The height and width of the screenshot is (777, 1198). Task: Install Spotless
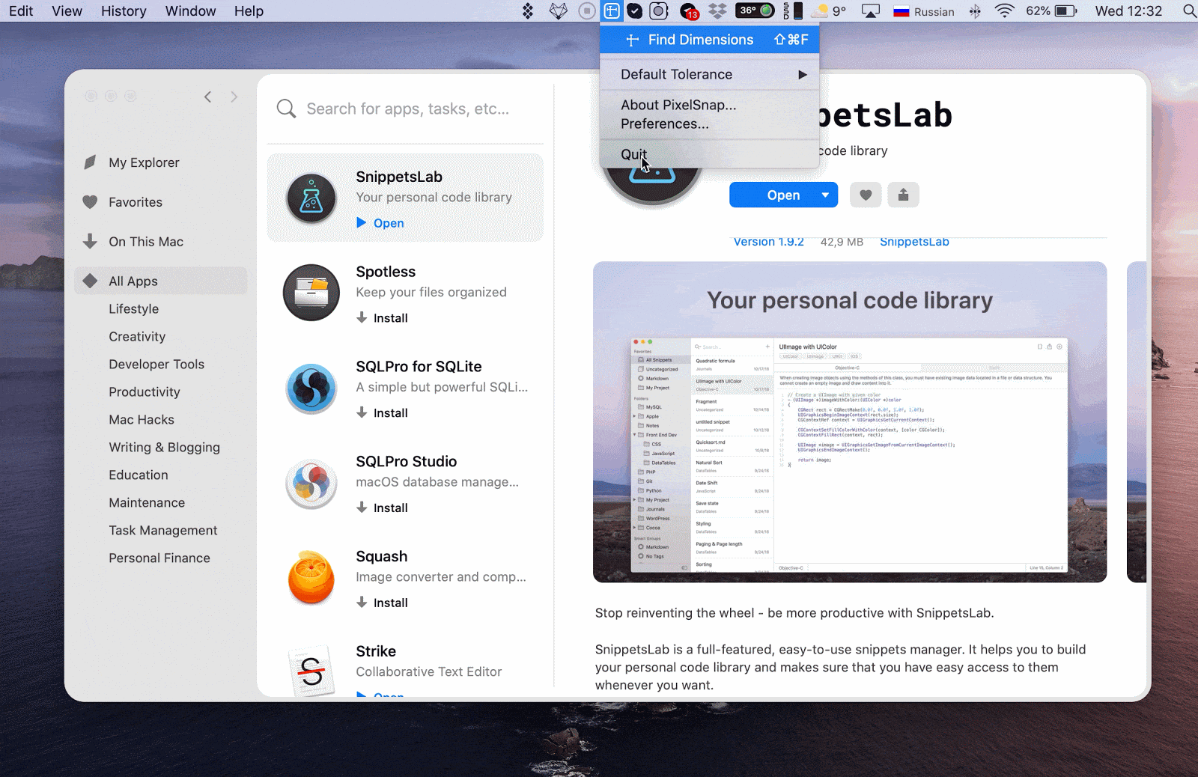pyautogui.click(x=382, y=318)
